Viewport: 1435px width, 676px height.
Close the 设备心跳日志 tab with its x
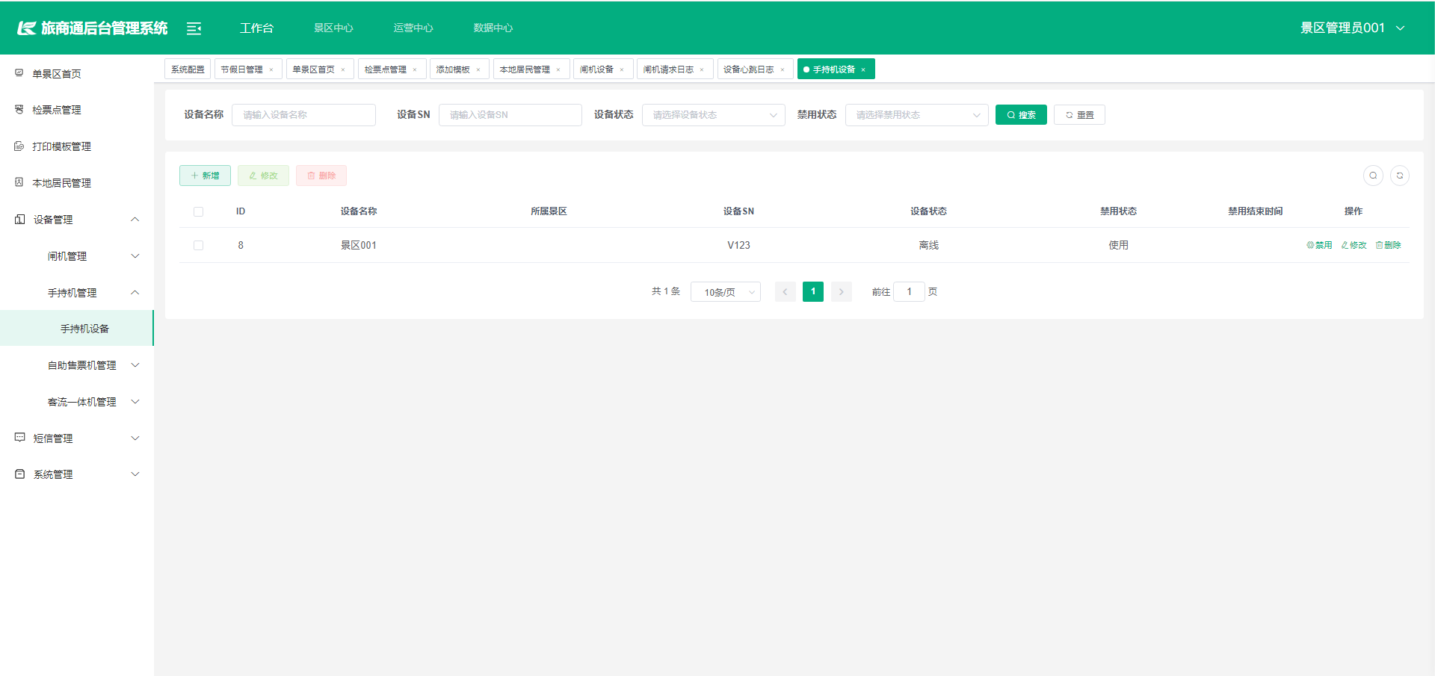[783, 69]
